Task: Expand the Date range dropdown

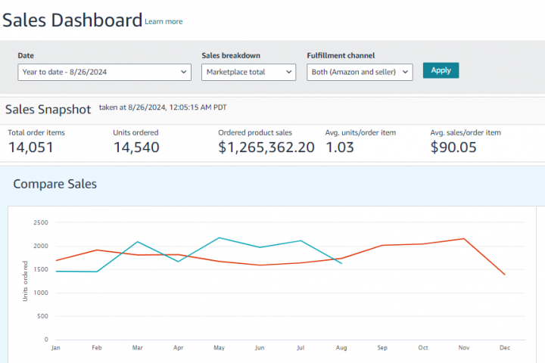Action: coord(104,72)
